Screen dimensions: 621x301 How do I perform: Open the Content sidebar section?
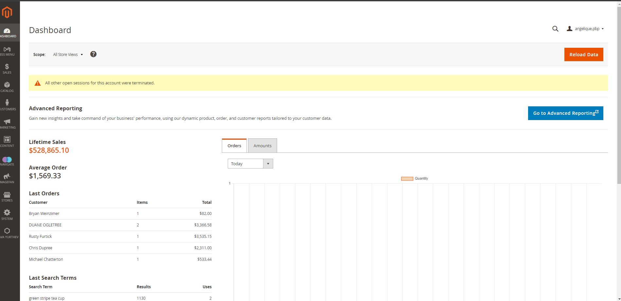tap(7, 142)
